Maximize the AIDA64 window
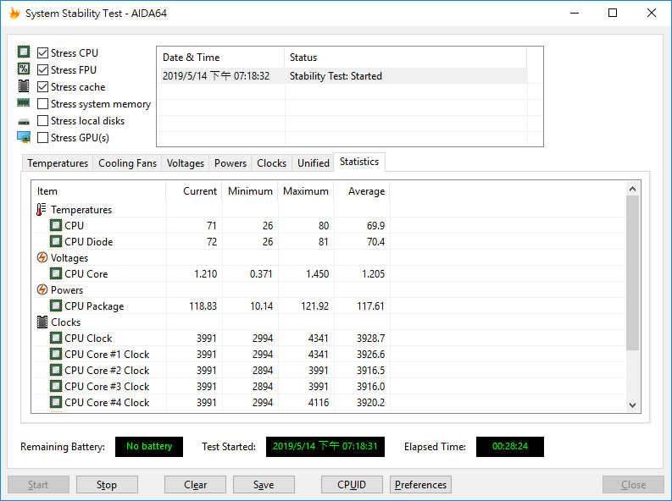 613,13
